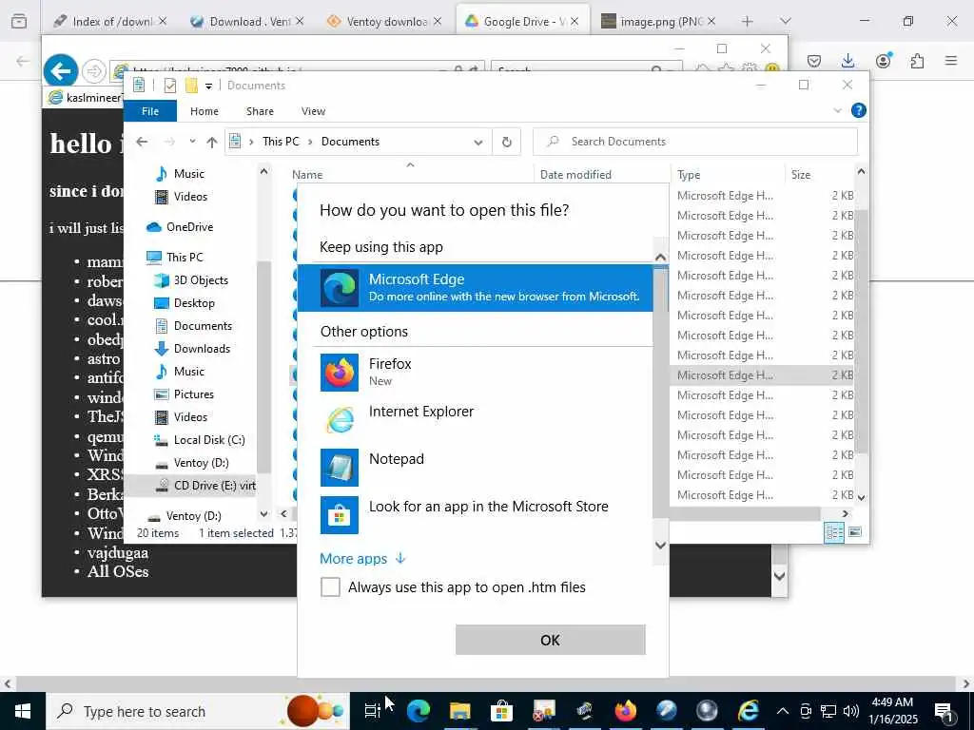
Task: Open Task View on the taskbar
Action: click(x=372, y=711)
